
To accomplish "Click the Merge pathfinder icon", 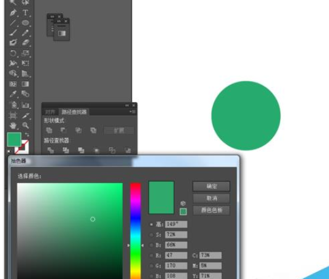I will coord(81,150).
